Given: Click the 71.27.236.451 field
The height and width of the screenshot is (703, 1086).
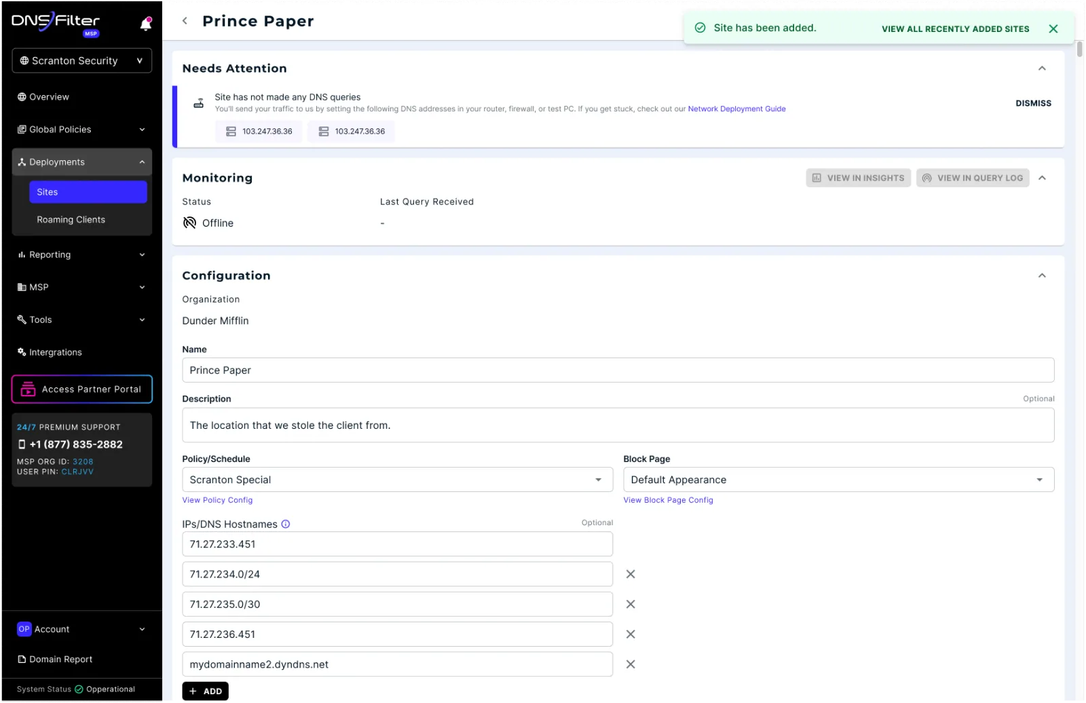Looking at the screenshot, I should pyautogui.click(x=397, y=634).
